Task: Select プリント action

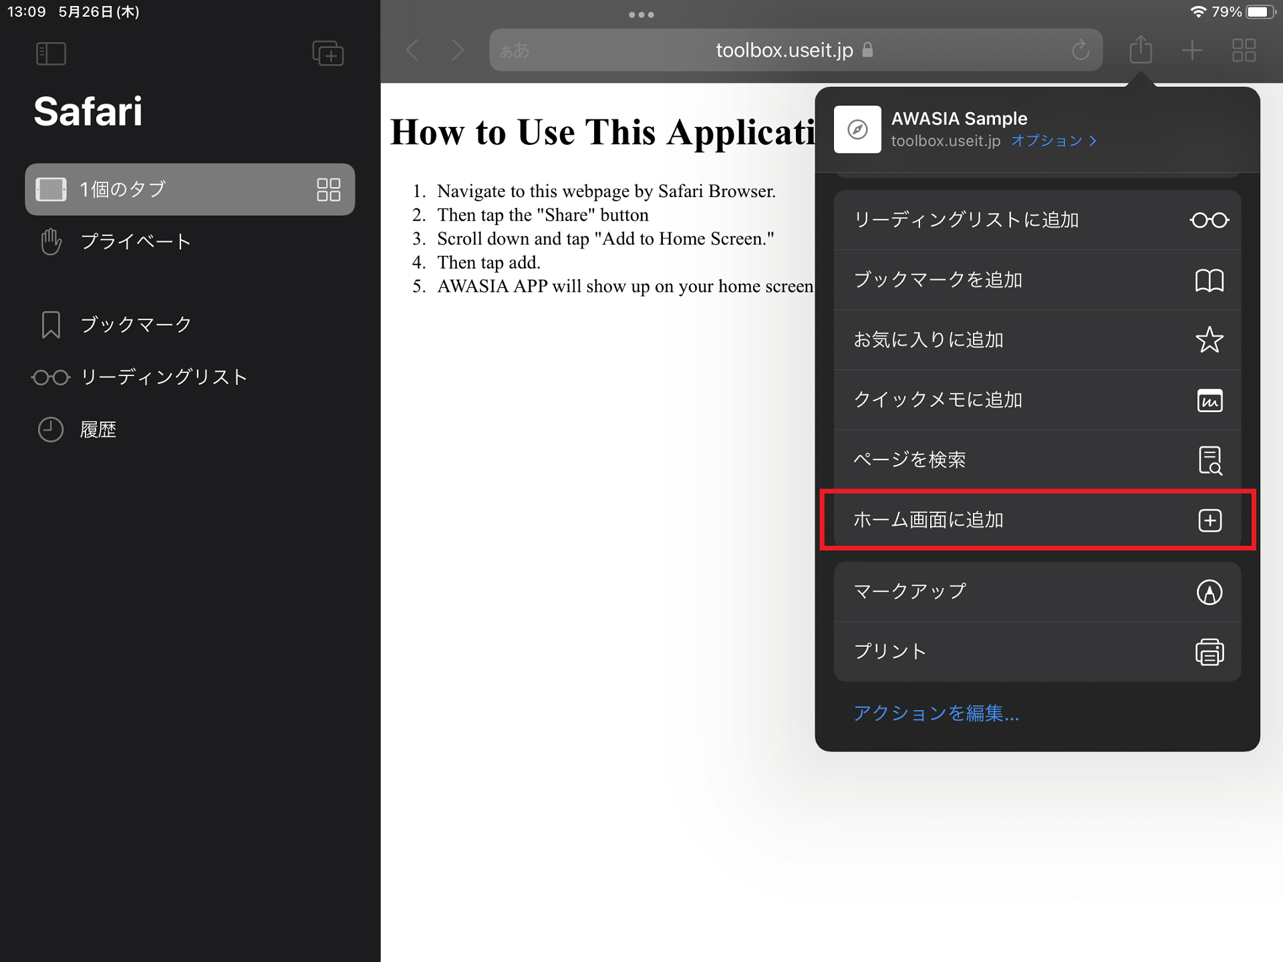Action: pyautogui.click(x=1037, y=652)
